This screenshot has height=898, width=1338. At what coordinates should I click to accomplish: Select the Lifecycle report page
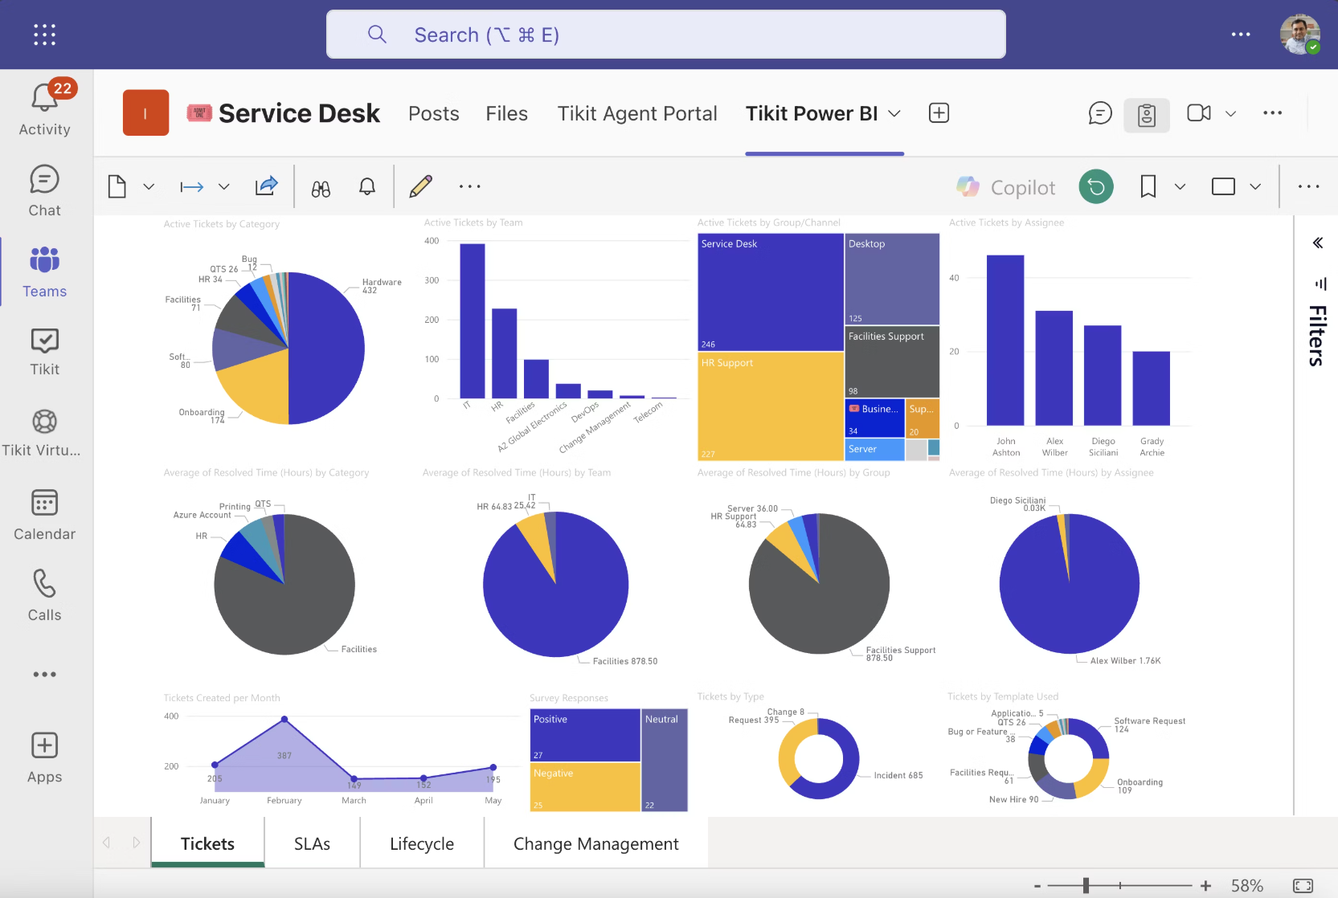[x=422, y=843]
